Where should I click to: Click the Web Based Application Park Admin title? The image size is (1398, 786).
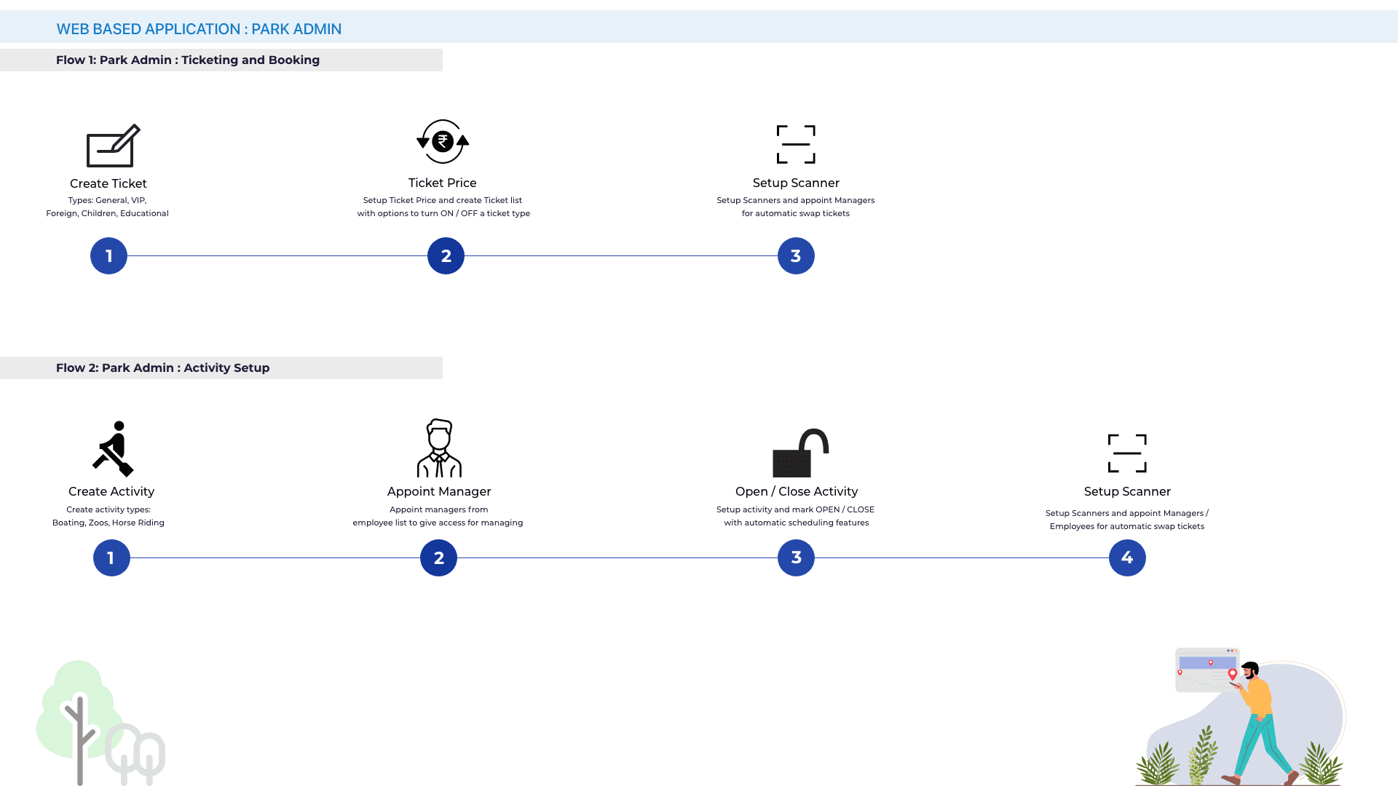(199, 29)
